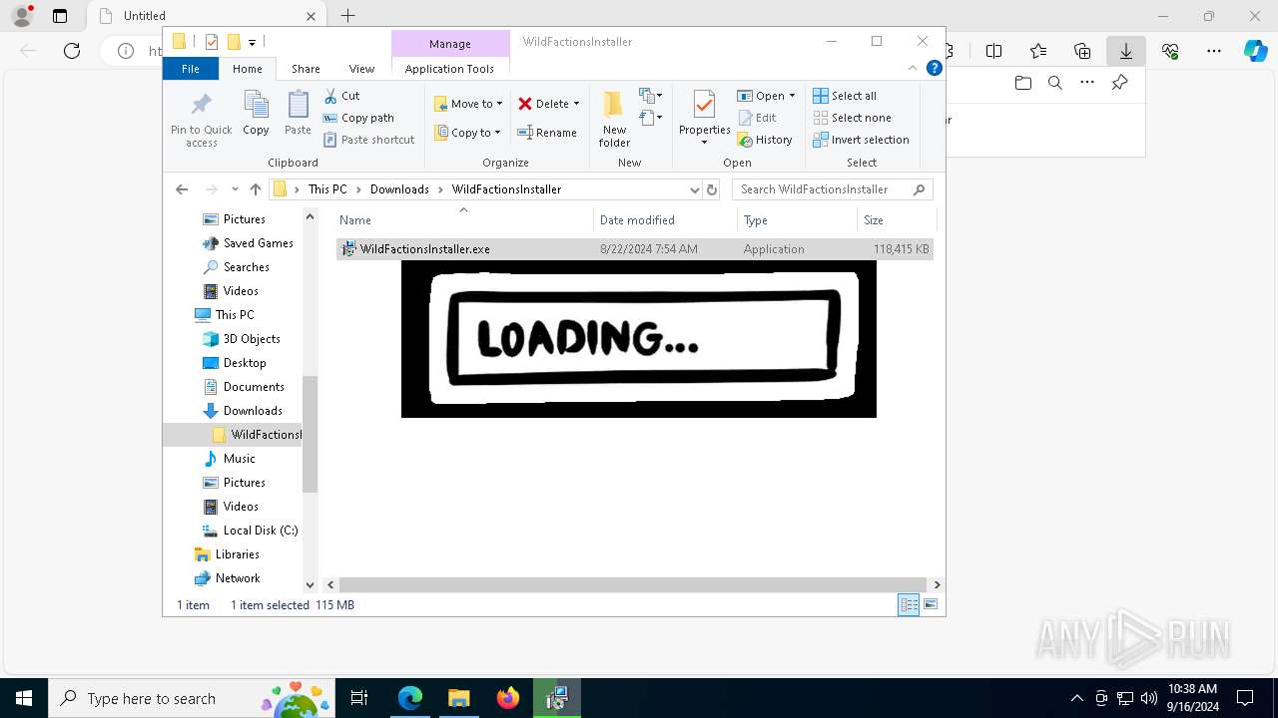
Task: Click the Rename command
Action: pos(547,133)
